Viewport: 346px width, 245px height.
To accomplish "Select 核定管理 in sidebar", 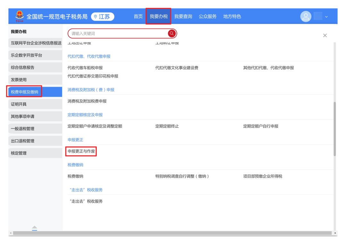I will point(35,153).
